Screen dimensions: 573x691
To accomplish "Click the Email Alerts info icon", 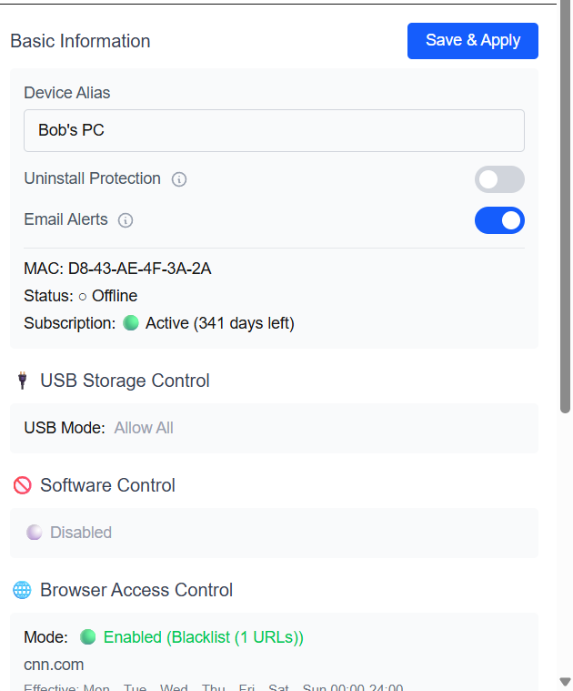I will [x=126, y=220].
